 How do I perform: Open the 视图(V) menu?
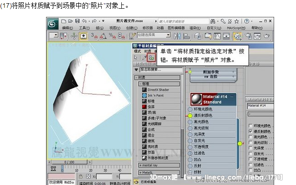click(x=115, y=28)
